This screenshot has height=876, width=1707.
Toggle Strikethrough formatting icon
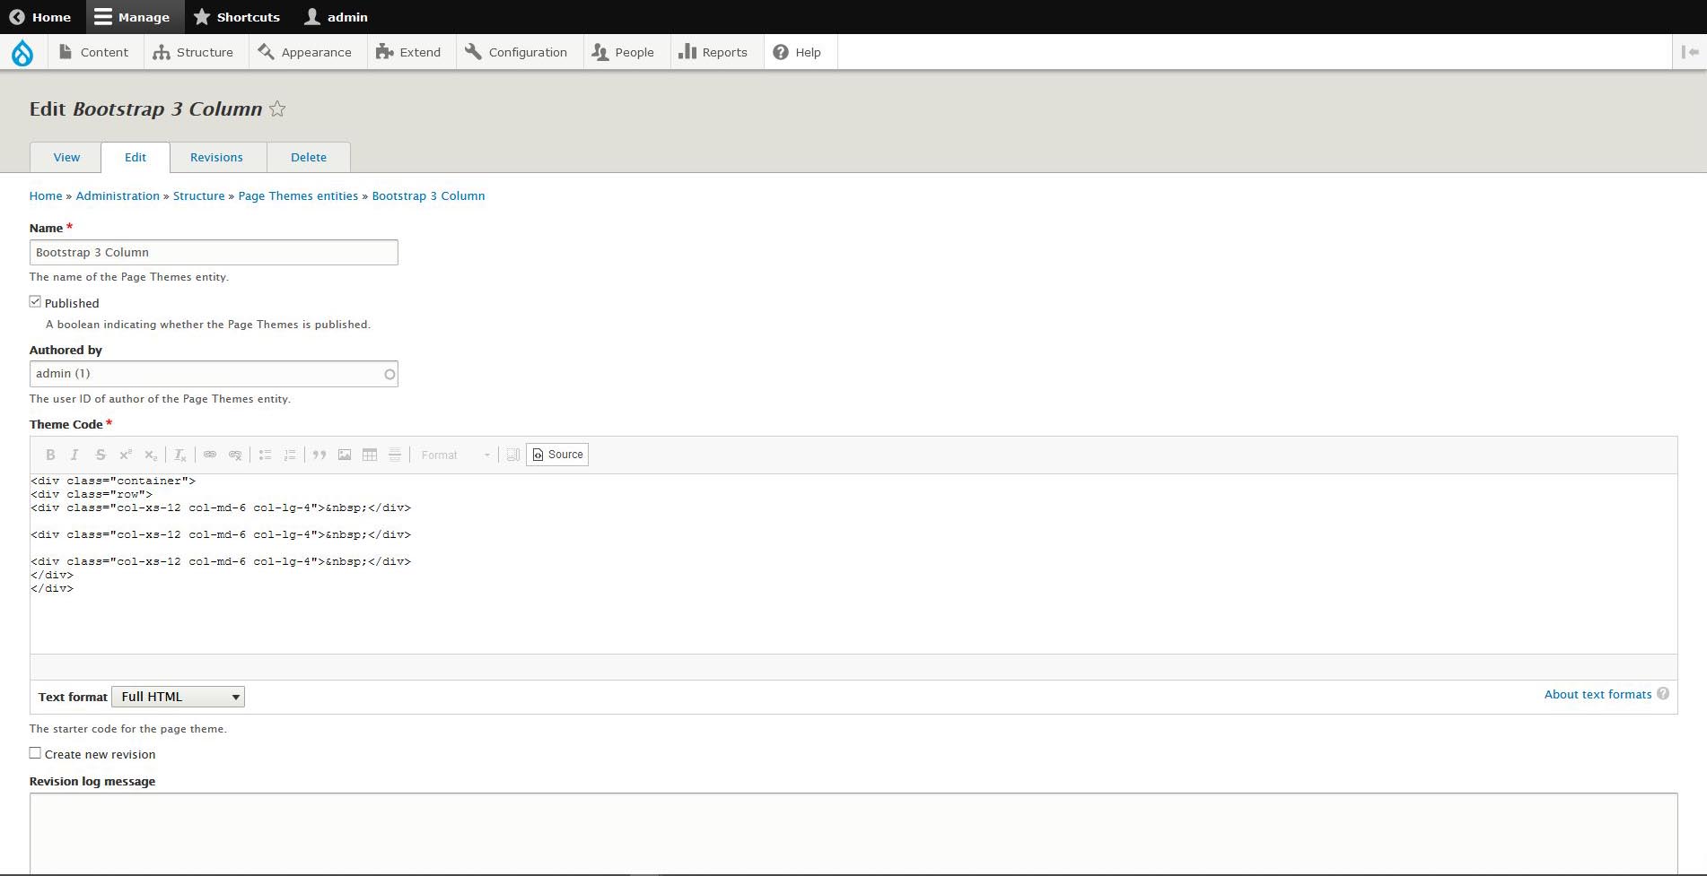tap(101, 455)
